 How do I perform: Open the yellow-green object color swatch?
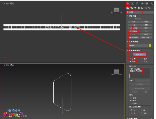tap(150, 46)
